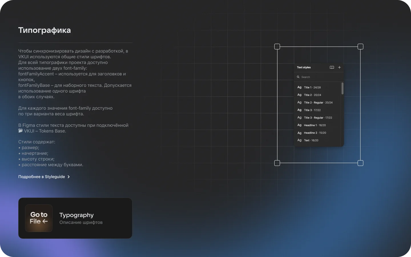
Task: Click the folder icon before VKUI – Tokens Base
Action: (x=21, y=131)
